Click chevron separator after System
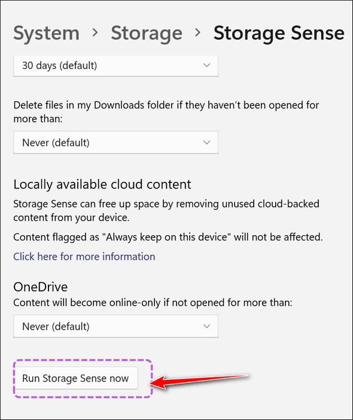 95,33
